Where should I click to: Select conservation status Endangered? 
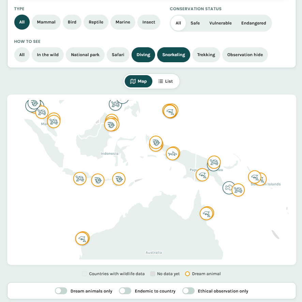tap(254, 23)
